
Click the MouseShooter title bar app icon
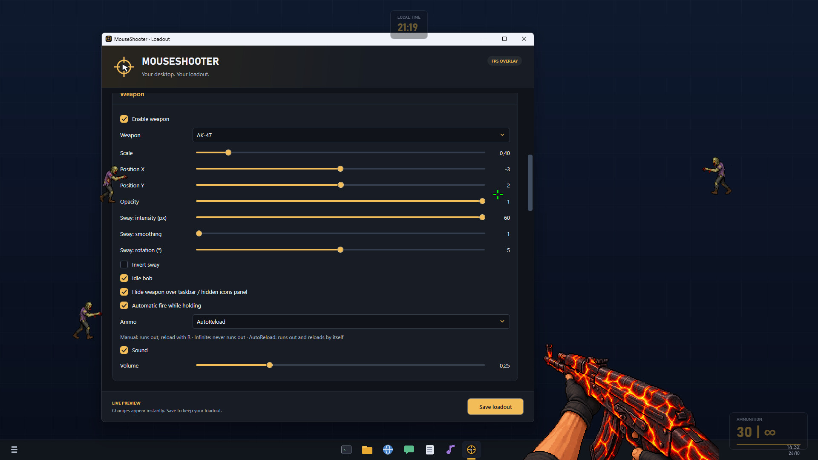109,39
